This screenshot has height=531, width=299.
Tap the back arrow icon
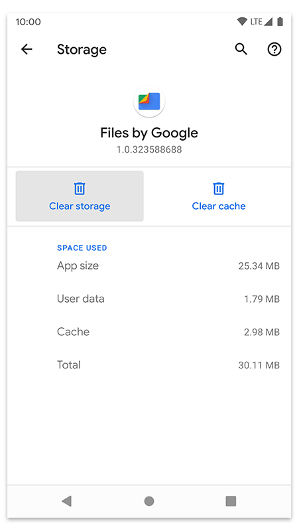pyautogui.click(x=27, y=49)
